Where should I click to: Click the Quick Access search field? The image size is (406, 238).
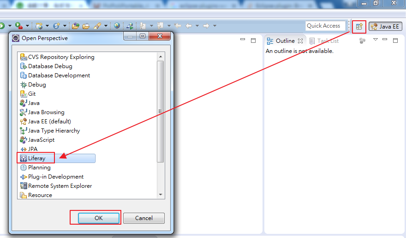click(325, 26)
